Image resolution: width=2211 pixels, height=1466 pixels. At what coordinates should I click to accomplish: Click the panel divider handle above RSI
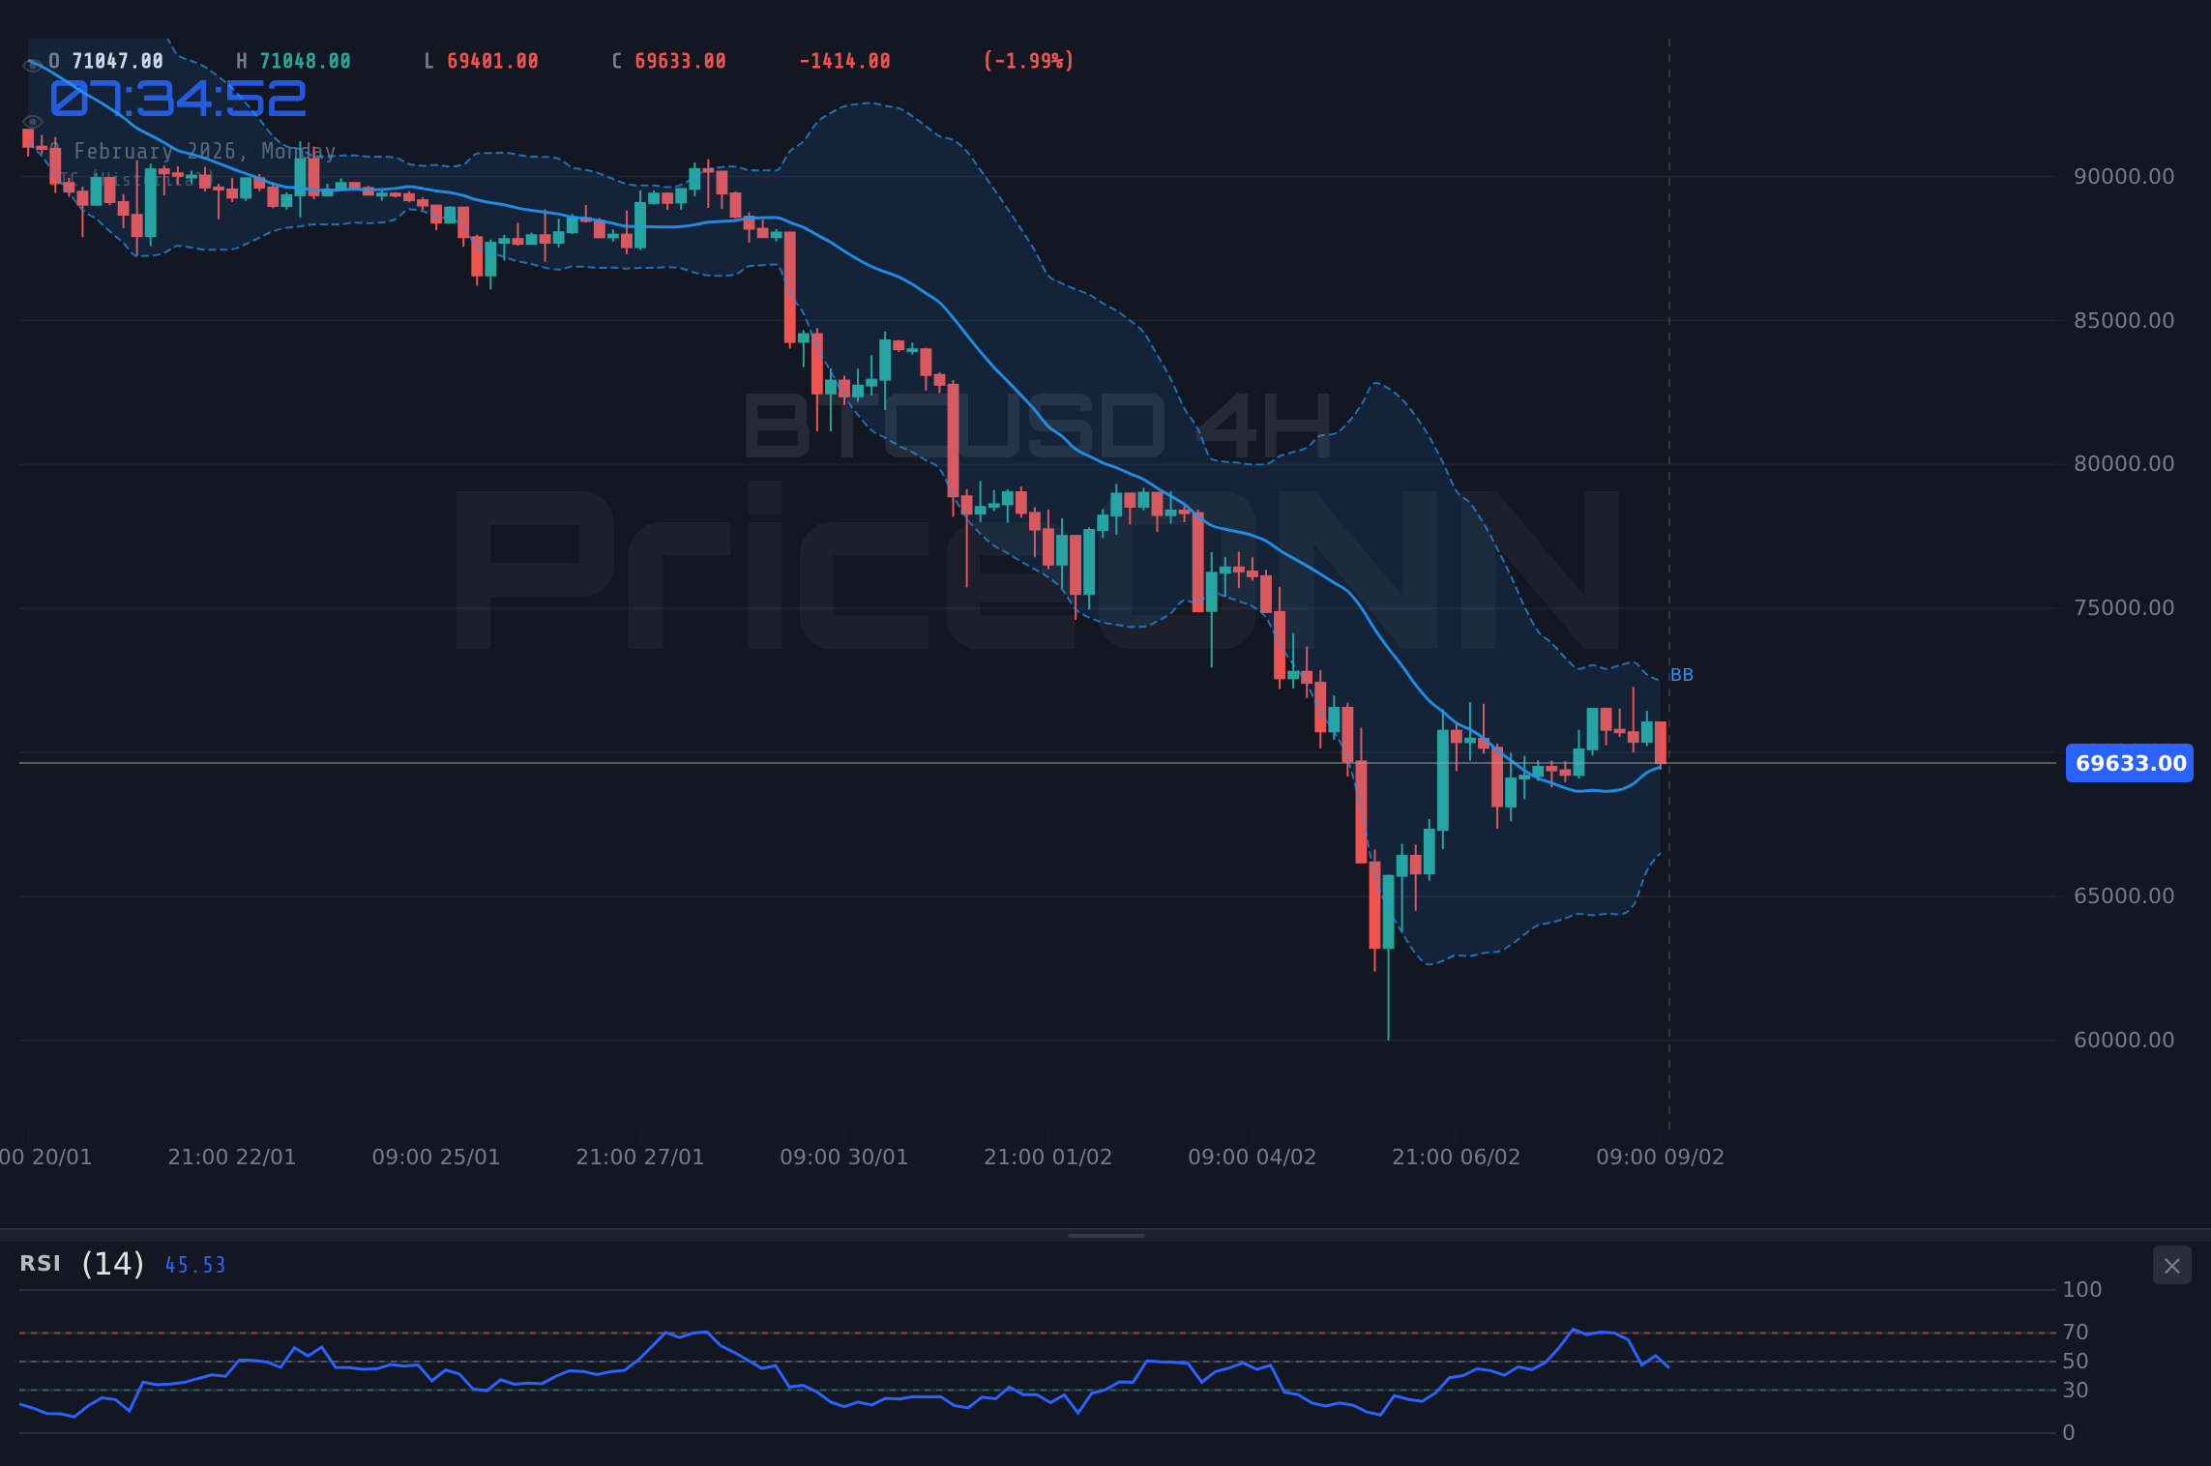[1105, 1235]
